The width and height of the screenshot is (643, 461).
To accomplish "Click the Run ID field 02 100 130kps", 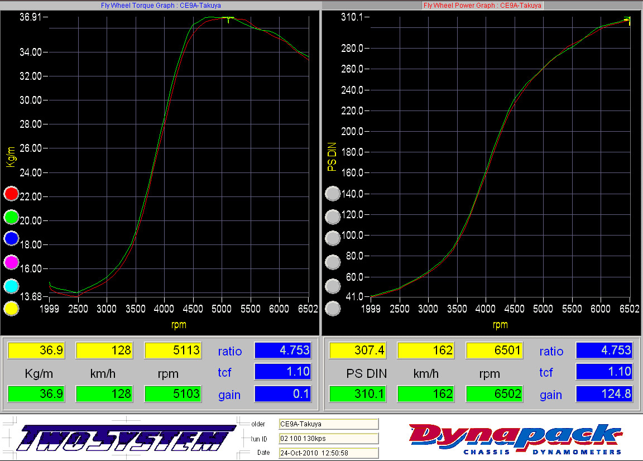I will click(328, 439).
